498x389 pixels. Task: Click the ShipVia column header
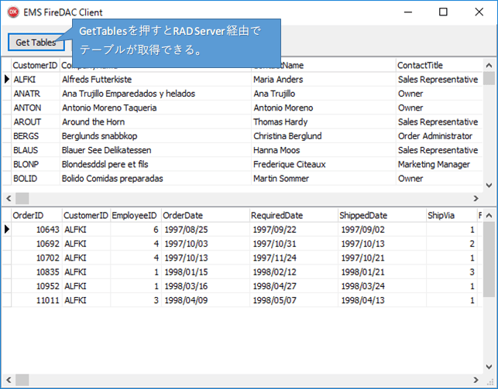click(452, 216)
